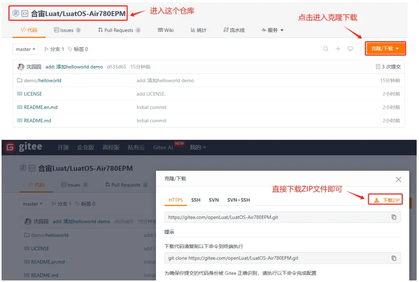
Task: Select SVN tab in clone dialog
Action: point(214,200)
